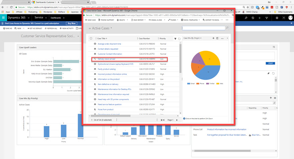This screenshot has height=159, width=294.
Task: Tick the select-all checkbox in case grid header
Action: pyautogui.click(x=91, y=38)
